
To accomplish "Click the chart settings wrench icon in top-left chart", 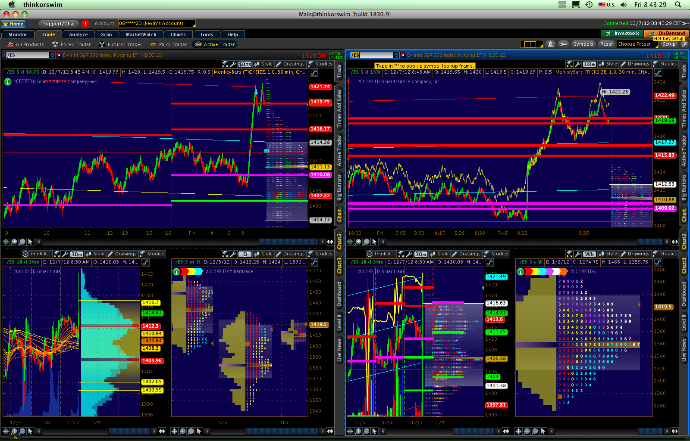I will [x=233, y=64].
